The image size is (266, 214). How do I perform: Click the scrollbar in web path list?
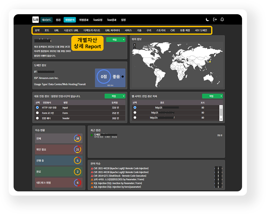pos(221,112)
